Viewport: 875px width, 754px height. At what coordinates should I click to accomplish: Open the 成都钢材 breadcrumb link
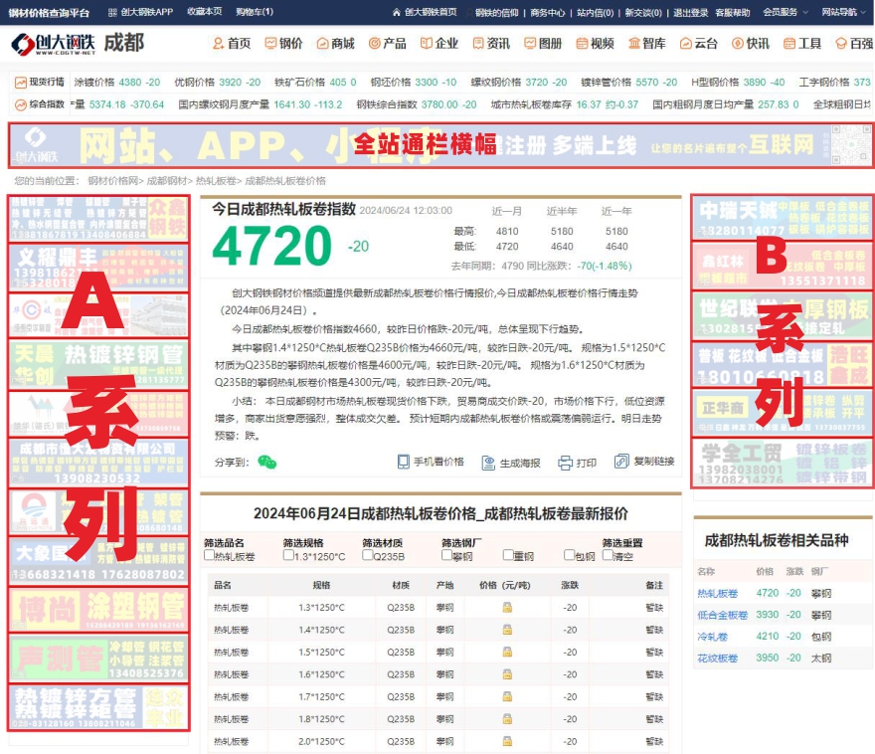167,181
